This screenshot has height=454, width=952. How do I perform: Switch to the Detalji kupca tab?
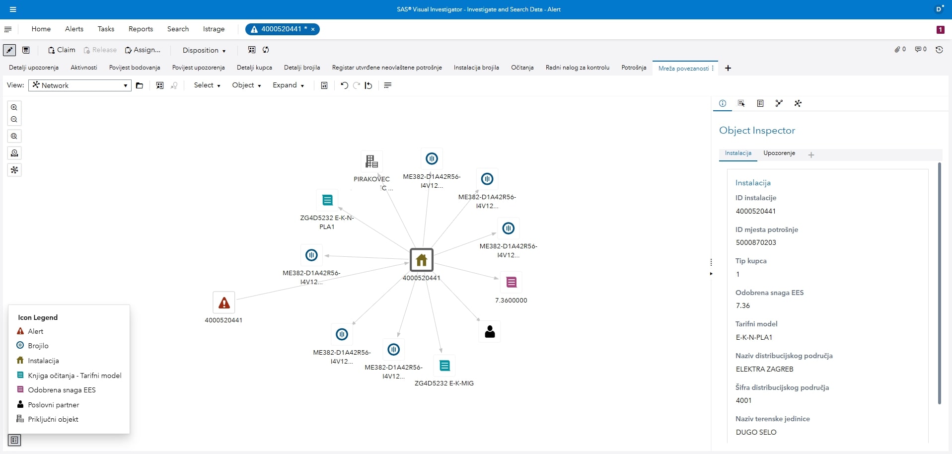(254, 68)
